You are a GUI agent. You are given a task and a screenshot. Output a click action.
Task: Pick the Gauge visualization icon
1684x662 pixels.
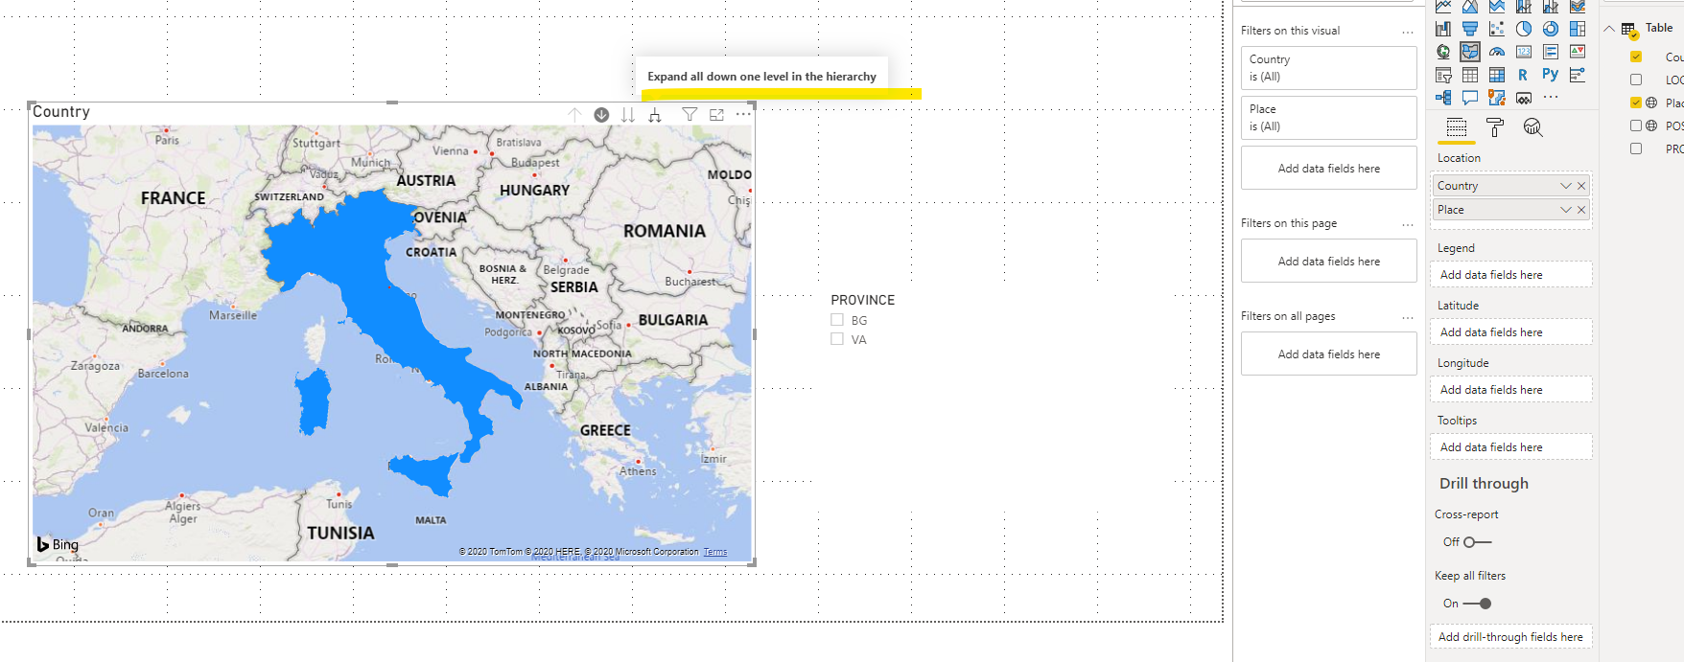[1497, 52]
